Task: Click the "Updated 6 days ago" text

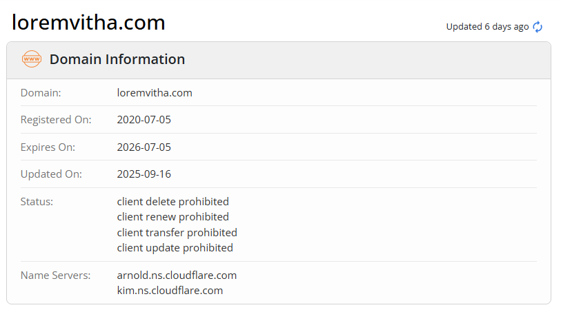Action: (x=487, y=27)
